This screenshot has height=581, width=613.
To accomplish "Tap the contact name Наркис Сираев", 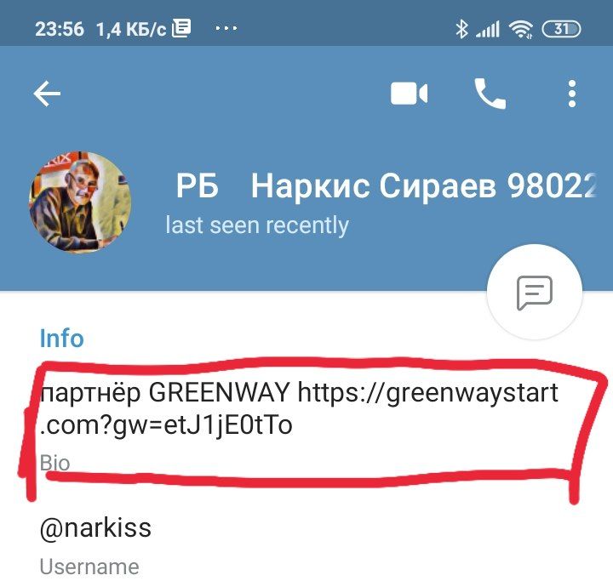I will click(374, 186).
